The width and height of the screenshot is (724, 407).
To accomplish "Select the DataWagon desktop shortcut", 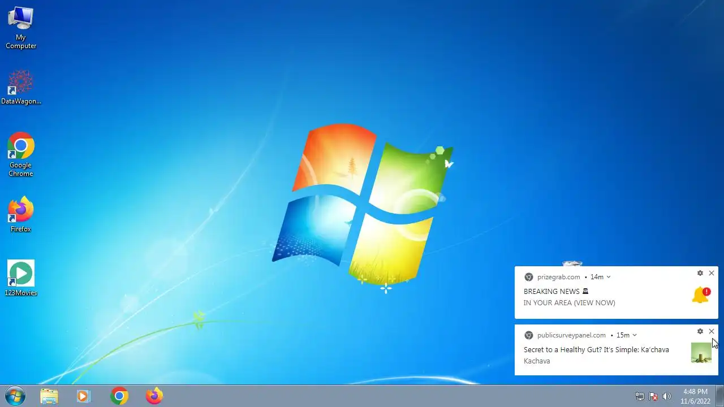I will (x=21, y=88).
